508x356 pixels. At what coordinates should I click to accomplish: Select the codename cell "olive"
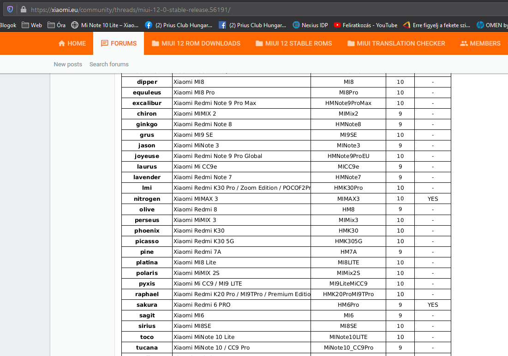coord(147,209)
